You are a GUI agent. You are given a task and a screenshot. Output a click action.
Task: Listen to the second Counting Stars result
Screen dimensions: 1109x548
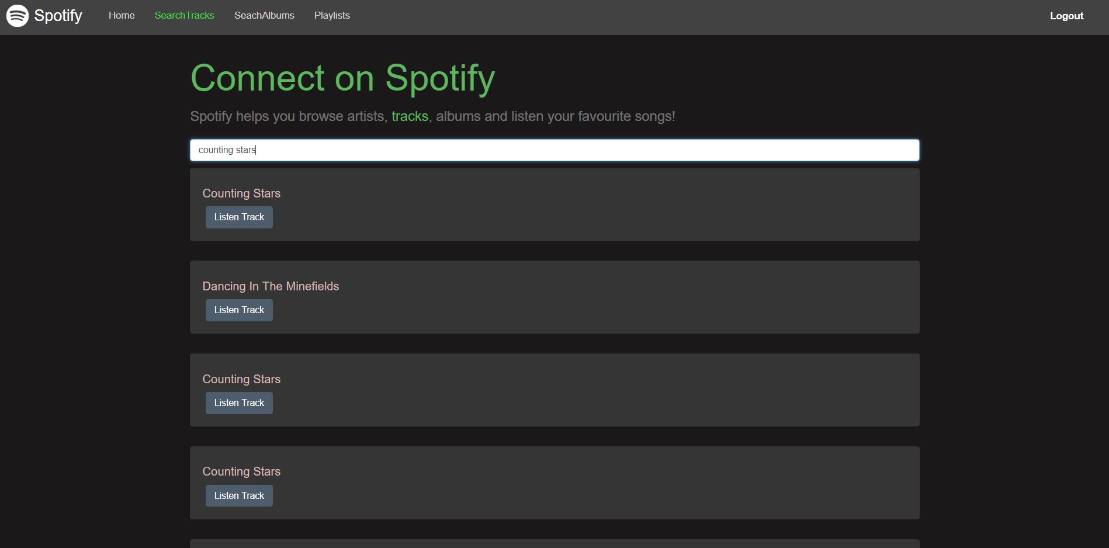click(239, 403)
